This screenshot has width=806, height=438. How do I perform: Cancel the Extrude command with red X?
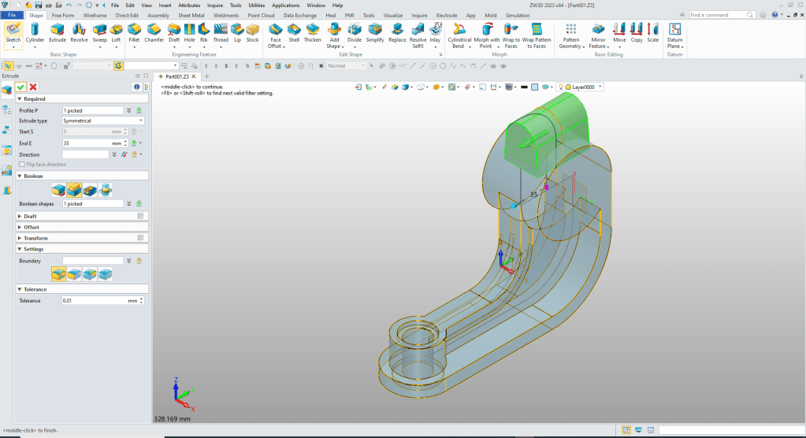click(33, 87)
